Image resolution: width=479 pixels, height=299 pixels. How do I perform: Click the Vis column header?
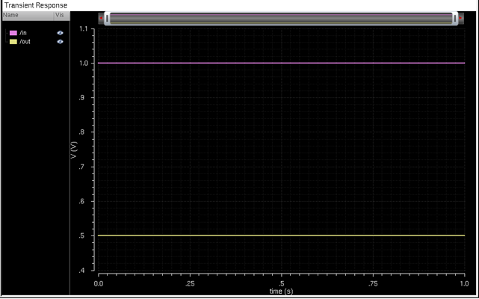[62, 15]
